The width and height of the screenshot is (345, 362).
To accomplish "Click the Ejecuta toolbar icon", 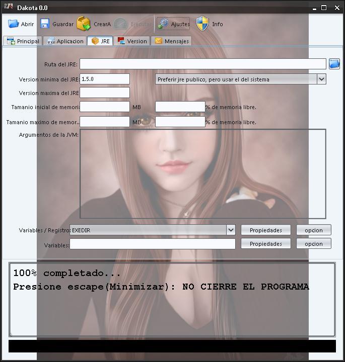I will pyautogui.click(x=120, y=24).
